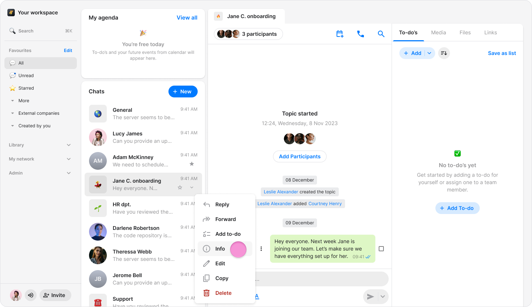Image resolution: width=532 pixels, height=307 pixels.
Task: Open Jerome Bell chat
Action: click(143, 279)
